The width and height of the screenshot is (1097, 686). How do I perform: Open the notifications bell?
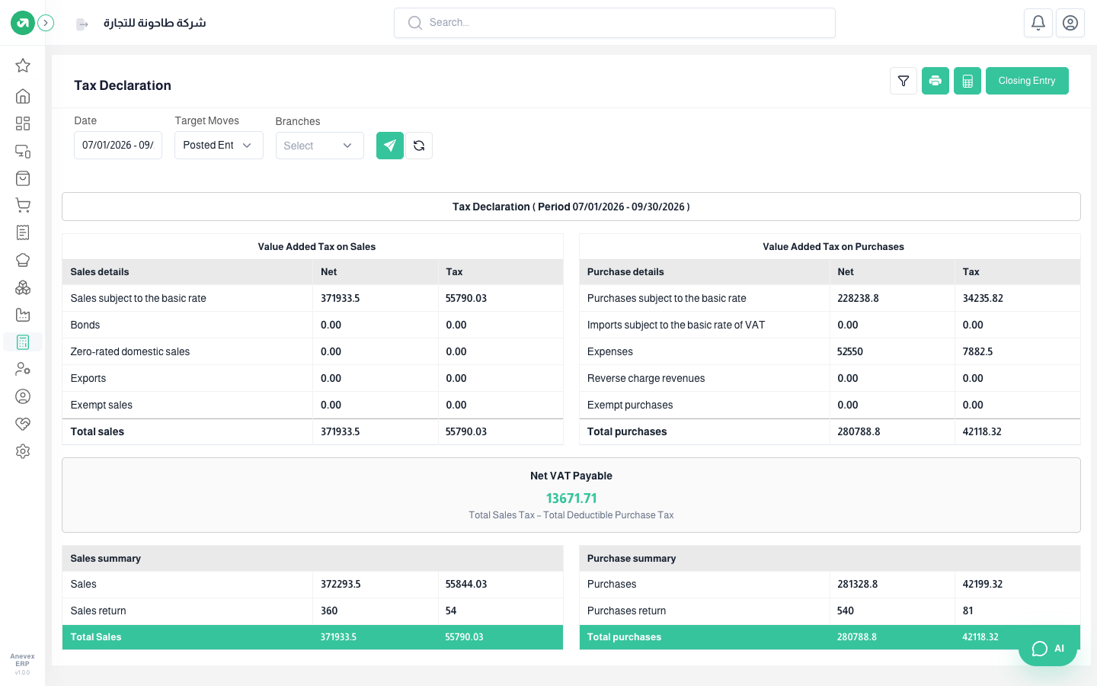pyautogui.click(x=1038, y=23)
